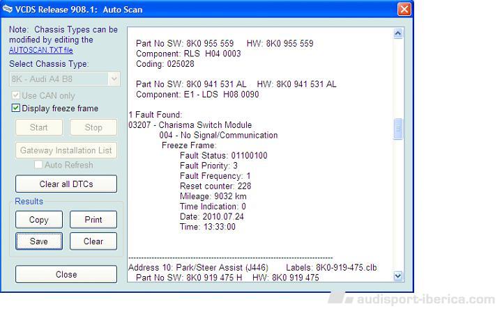Click the 'Mileage: 9032 km' line
502x313 pixels.
(x=213, y=196)
